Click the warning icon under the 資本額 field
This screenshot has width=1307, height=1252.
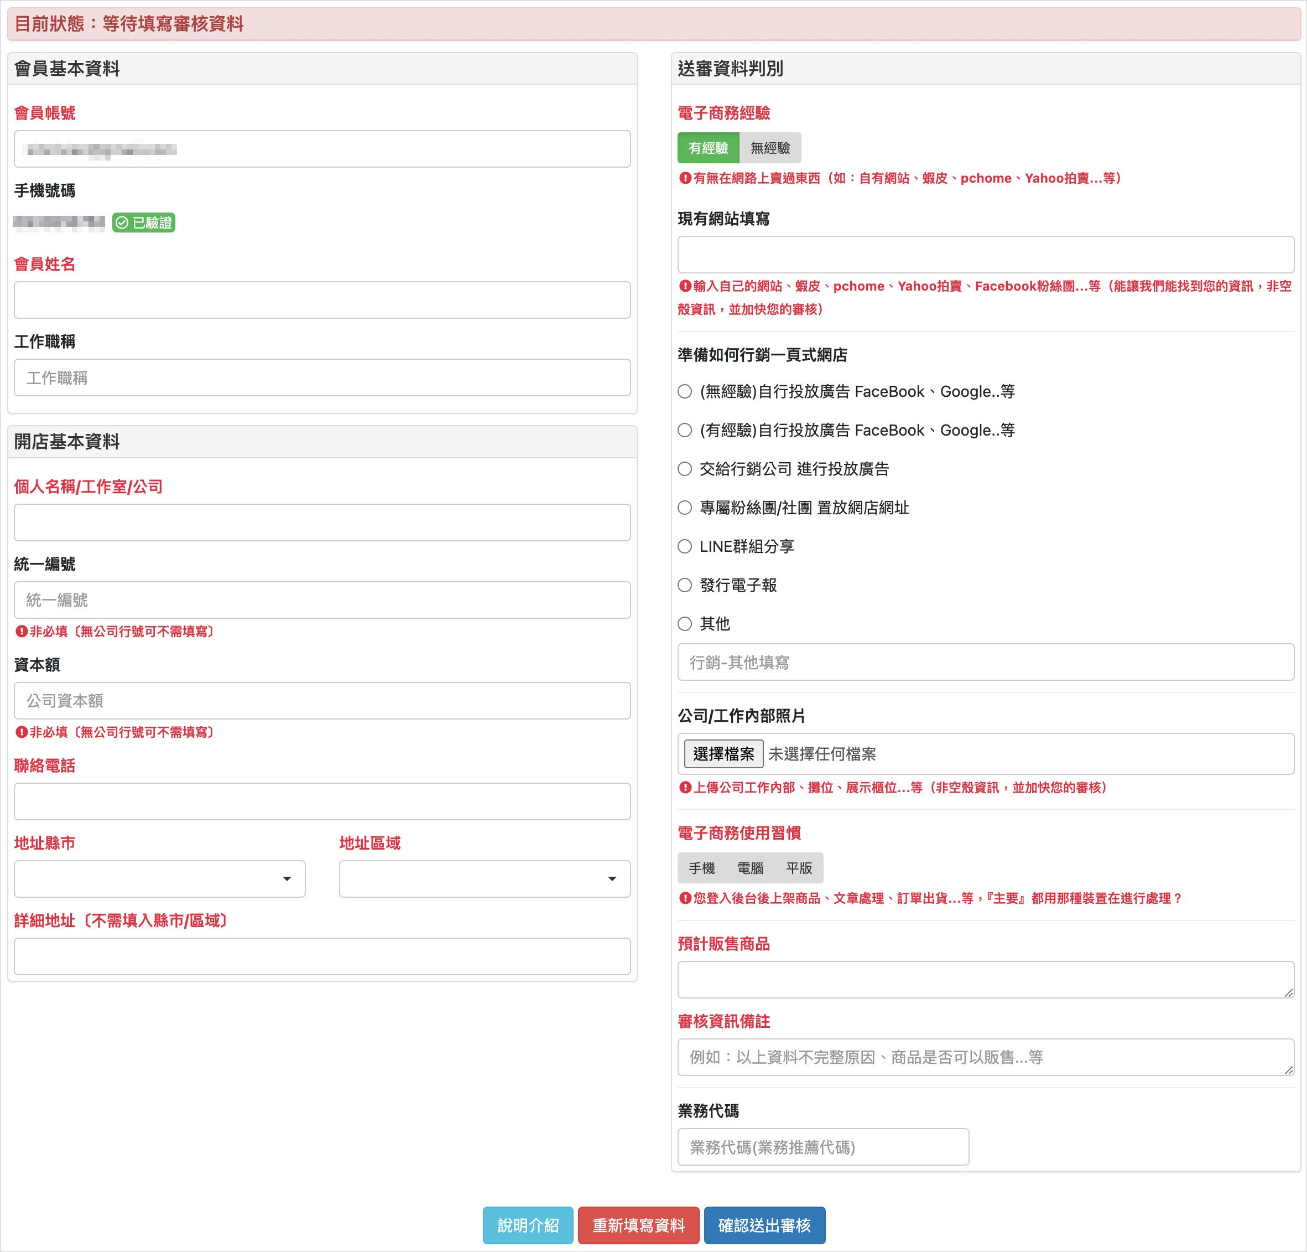coord(22,732)
